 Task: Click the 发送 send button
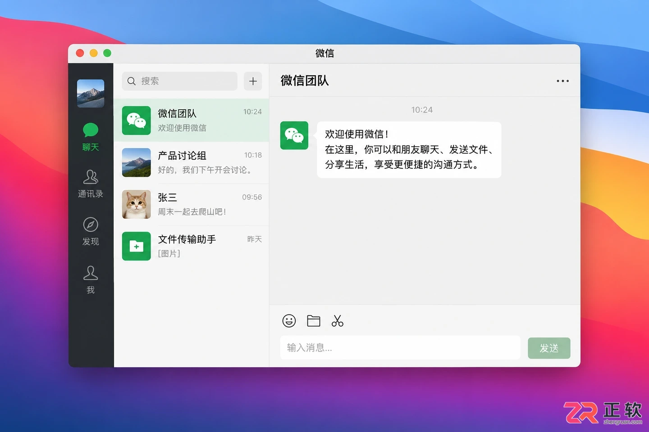[549, 348]
